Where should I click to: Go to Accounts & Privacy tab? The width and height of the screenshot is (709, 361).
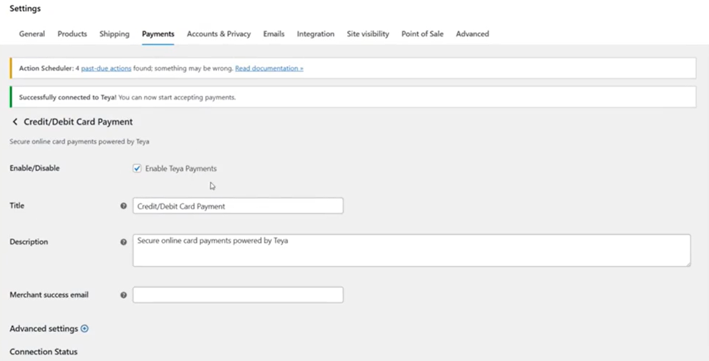point(219,34)
